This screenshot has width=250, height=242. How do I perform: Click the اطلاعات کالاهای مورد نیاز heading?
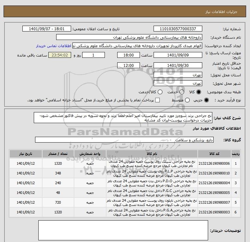217,128
